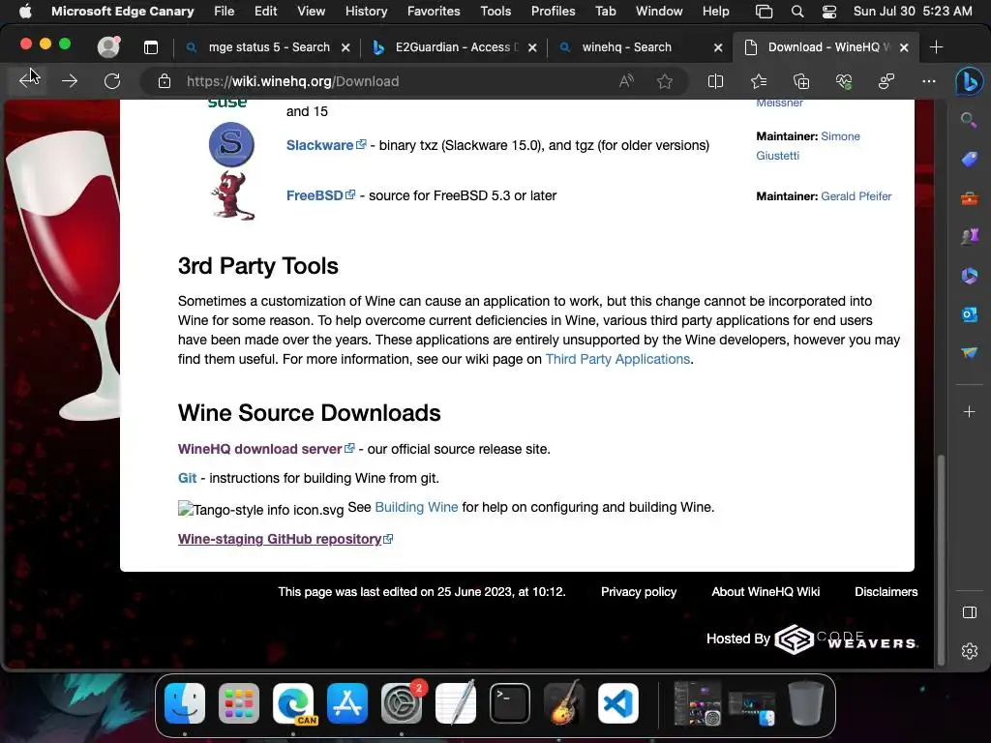Click the profile avatar icon
This screenshot has height=743, width=991.
pos(108,46)
